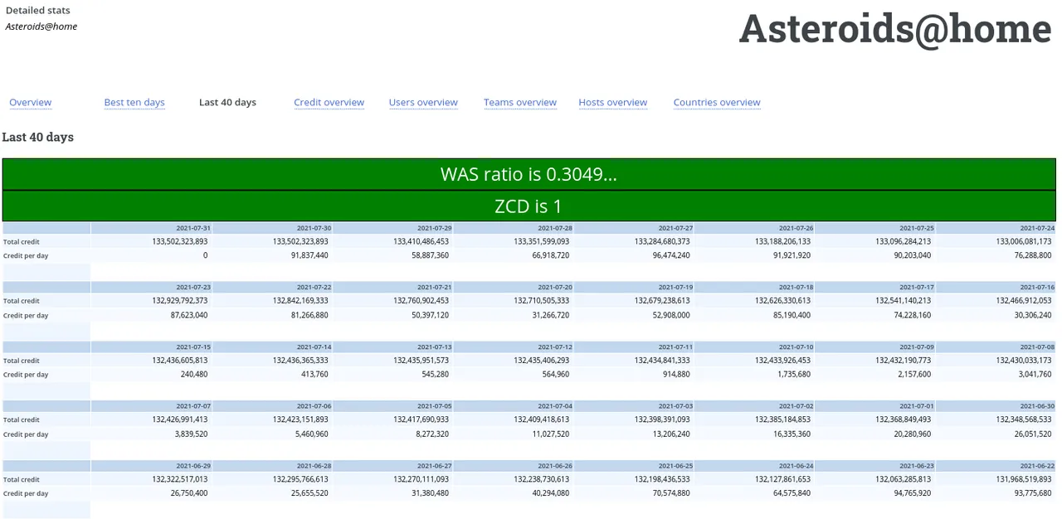Click the green WAS ratio banner
1062x519 pixels.
[x=529, y=174]
